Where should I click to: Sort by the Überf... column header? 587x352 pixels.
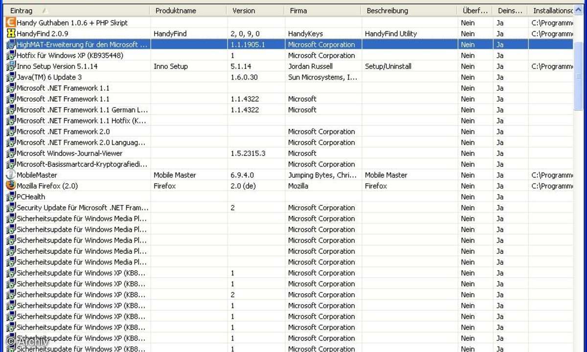(x=474, y=10)
